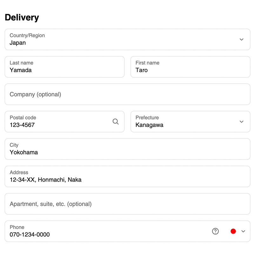Expand the Prefecture dropdown chevron
The width and height of the screenshot is (254, 254).
tap(242, 122)
